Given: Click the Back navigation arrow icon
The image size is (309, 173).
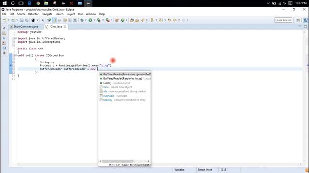Looking at the screenshot, I should pyautogui.click(x=175, y=20).
